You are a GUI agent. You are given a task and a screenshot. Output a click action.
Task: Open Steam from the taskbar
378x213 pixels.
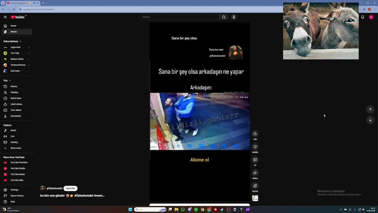222,209
